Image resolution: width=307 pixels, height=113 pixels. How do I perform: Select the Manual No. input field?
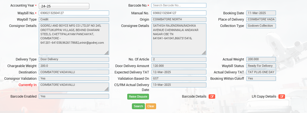179,13
